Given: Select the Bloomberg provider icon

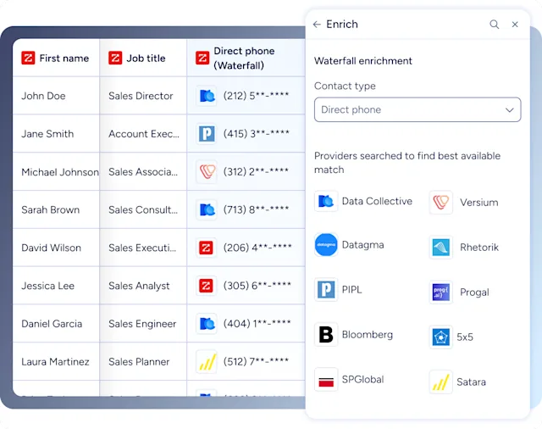Looking at the screenshot, I should click(326, 335).
